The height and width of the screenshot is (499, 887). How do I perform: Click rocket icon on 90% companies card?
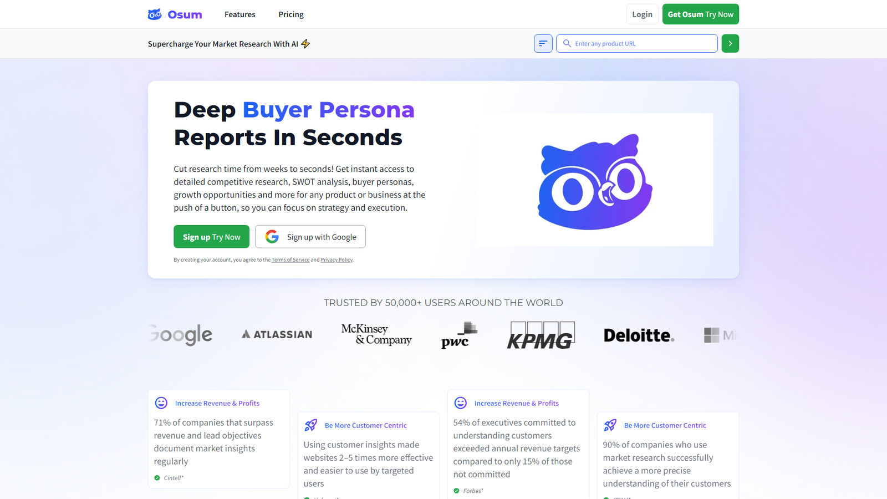click(610, 425)
